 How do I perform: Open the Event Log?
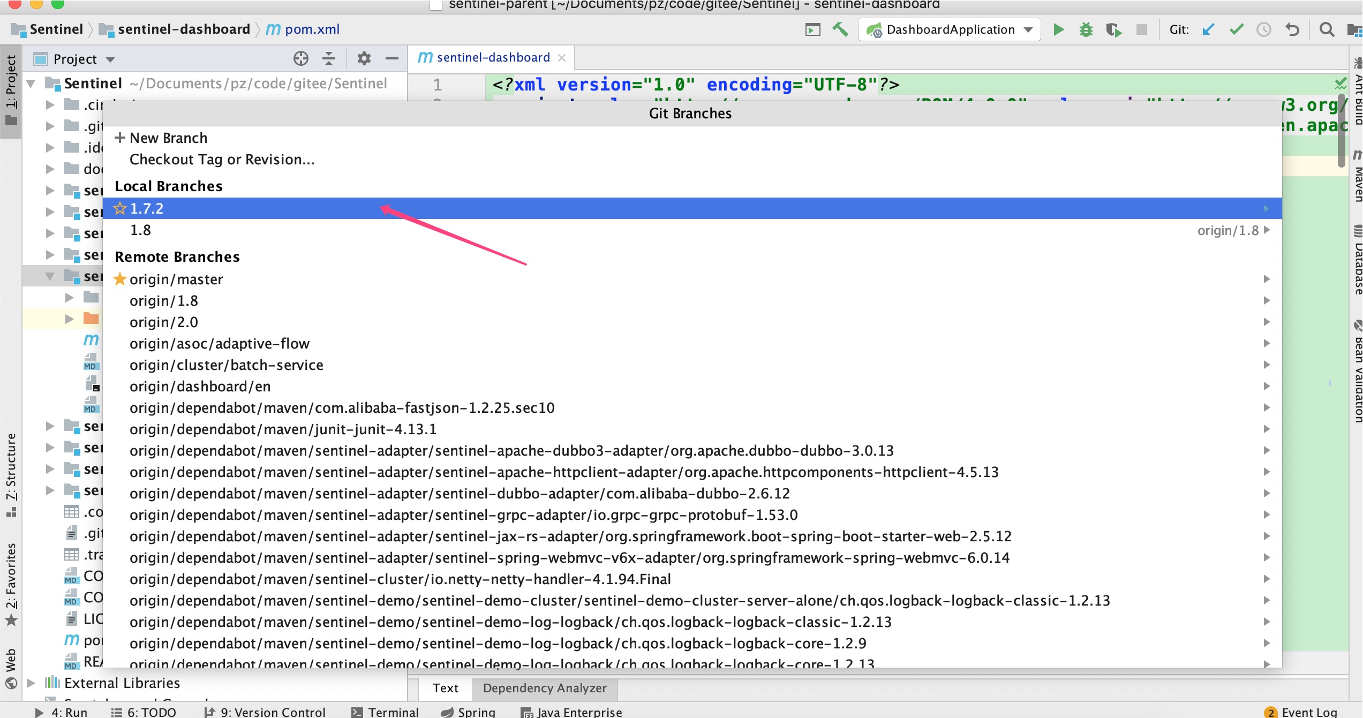pyautogui.click(x=1301, y=712)
